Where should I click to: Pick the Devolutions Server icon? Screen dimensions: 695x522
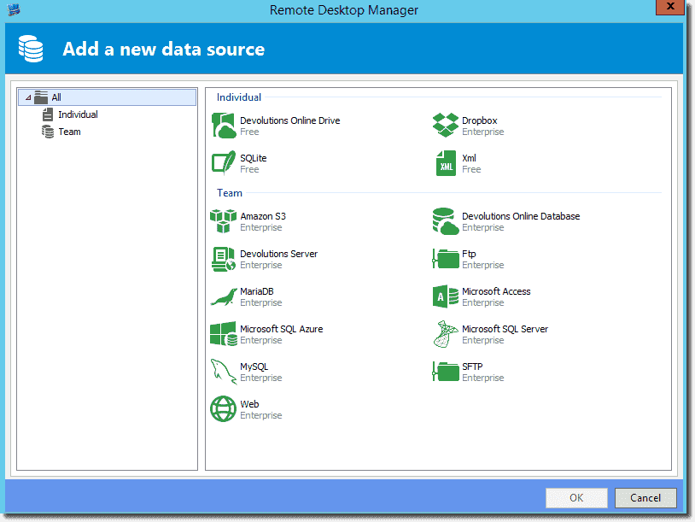click(x=224, y=259)
